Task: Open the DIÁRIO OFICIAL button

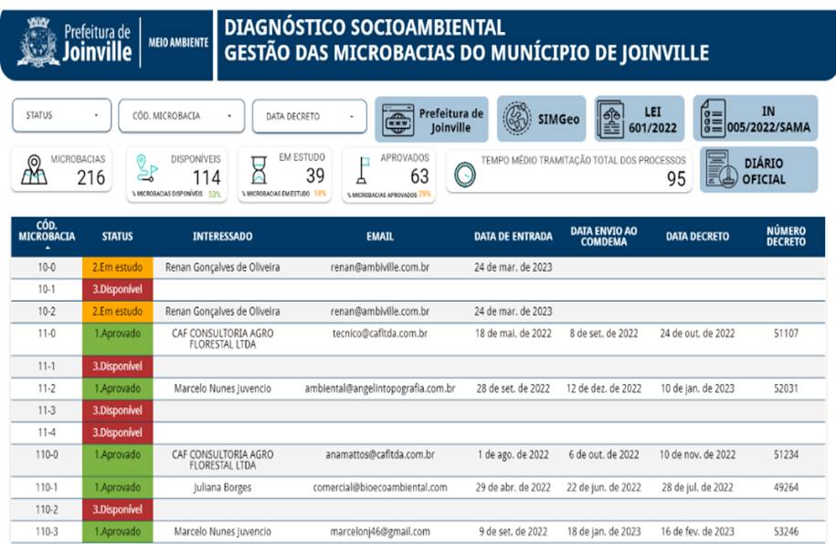Action: [x=763, y=171]
